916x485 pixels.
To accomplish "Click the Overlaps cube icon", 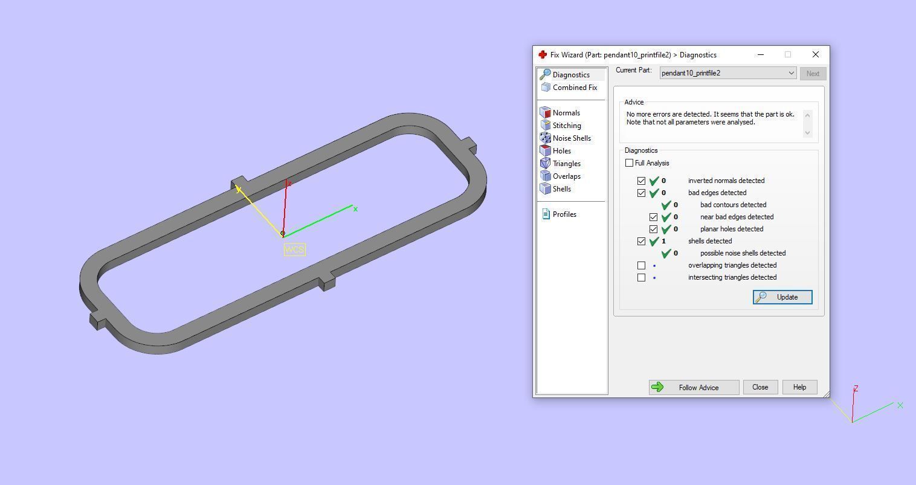I will pos(546,176).
